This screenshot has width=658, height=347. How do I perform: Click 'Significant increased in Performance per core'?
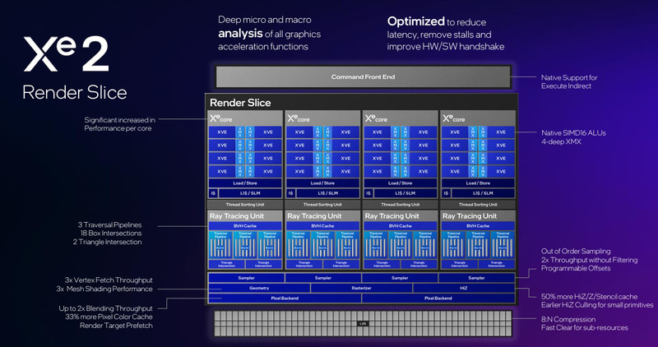(119, 124)
